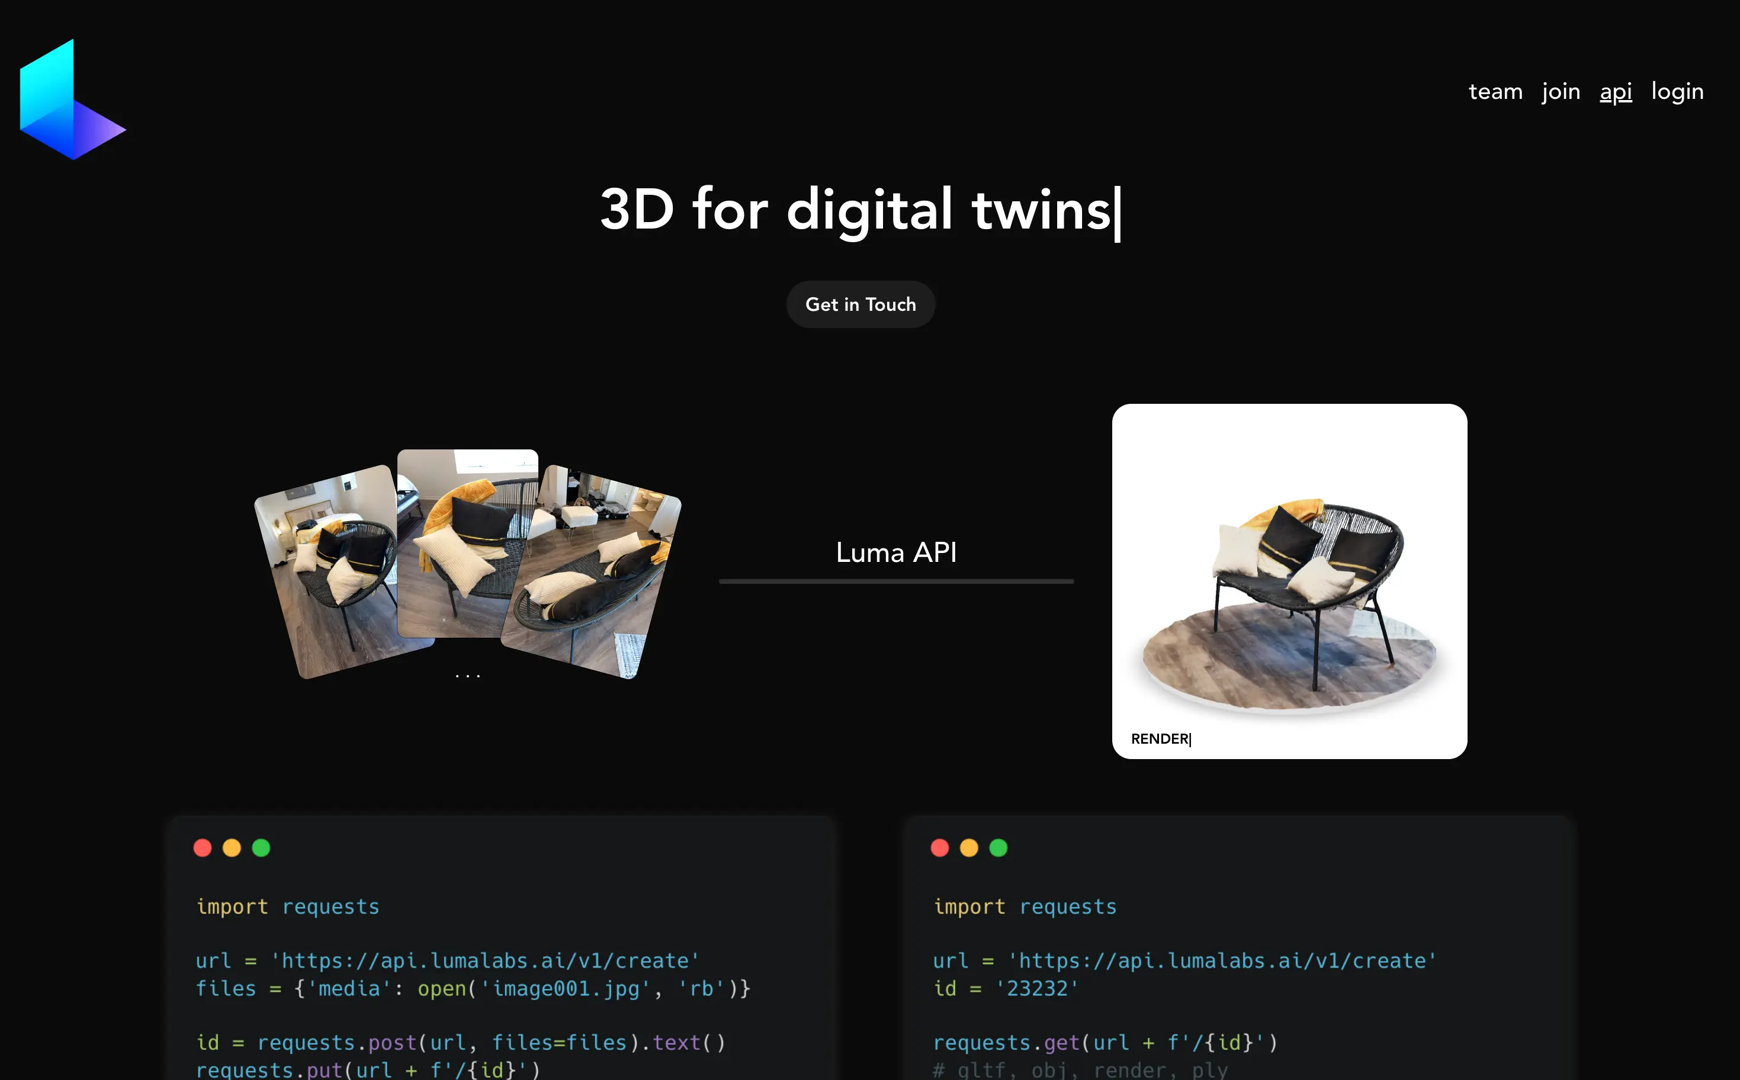
Task: Click green dot on left code window
Action: point(261,848)
